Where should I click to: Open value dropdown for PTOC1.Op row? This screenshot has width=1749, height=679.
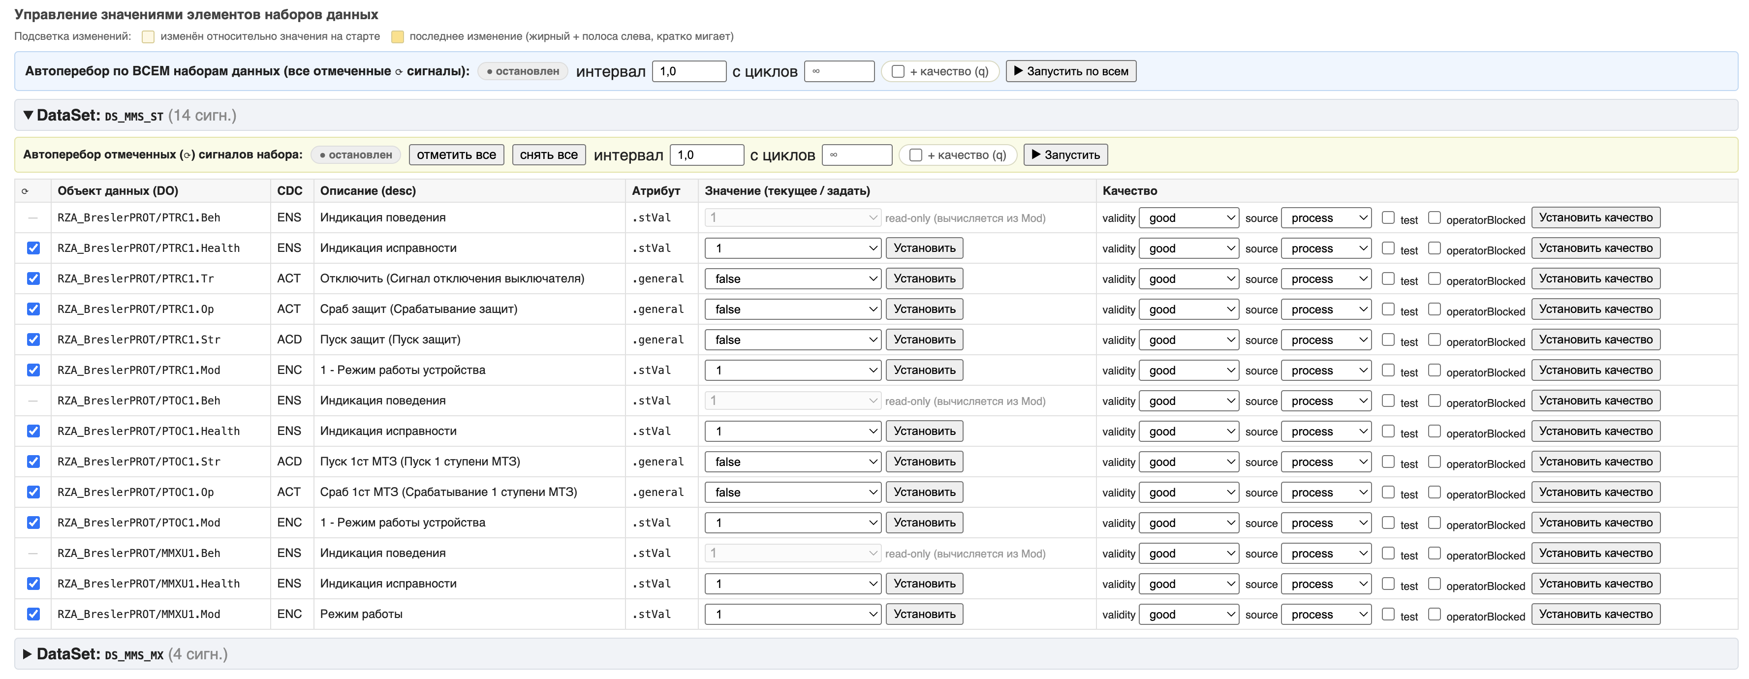[793, 492]
